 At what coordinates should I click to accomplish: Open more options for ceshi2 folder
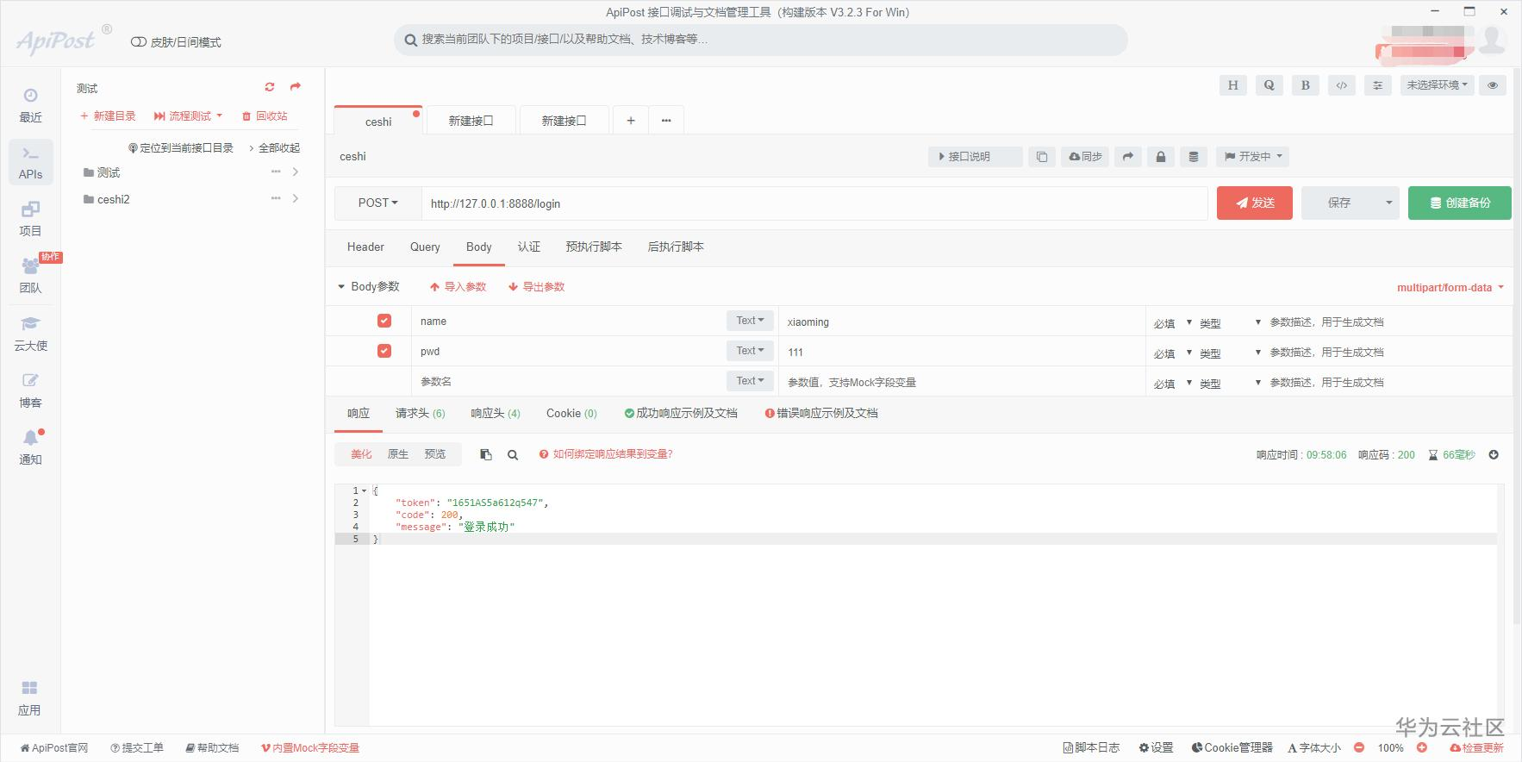(276, 198)
